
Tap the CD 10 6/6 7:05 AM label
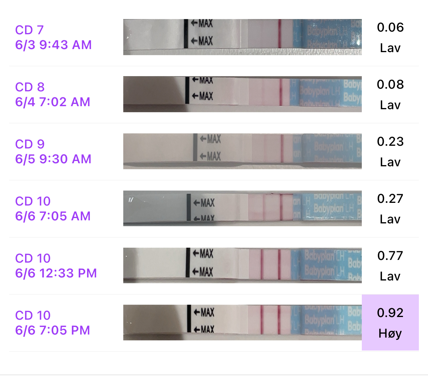pos(53,209)
